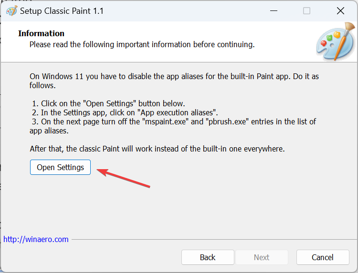Click the "Please read the following" subtitle
The image size is (358, 273).
(142, 44)
